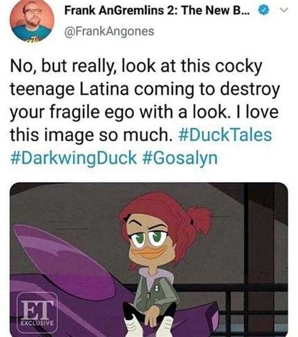Expand the tweet options chevron
Image resolution: width=298 pixels, height=337 pixels.
284,10
